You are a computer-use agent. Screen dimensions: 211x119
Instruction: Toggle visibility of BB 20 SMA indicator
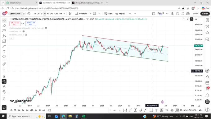(x=26, y=35)
